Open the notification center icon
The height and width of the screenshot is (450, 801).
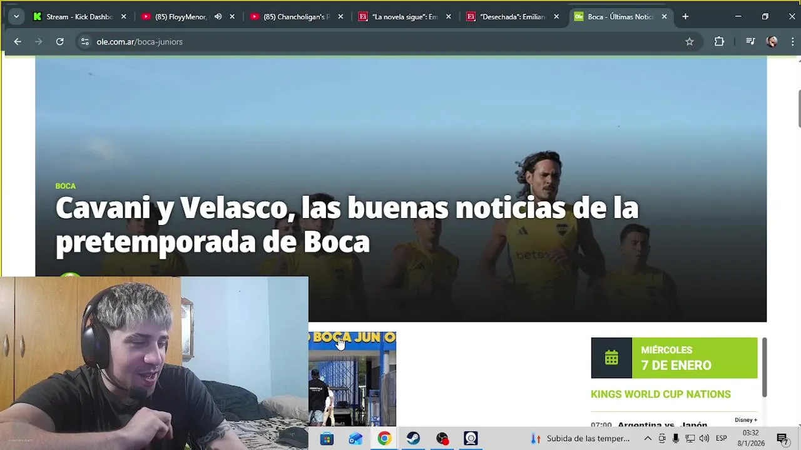782,439
